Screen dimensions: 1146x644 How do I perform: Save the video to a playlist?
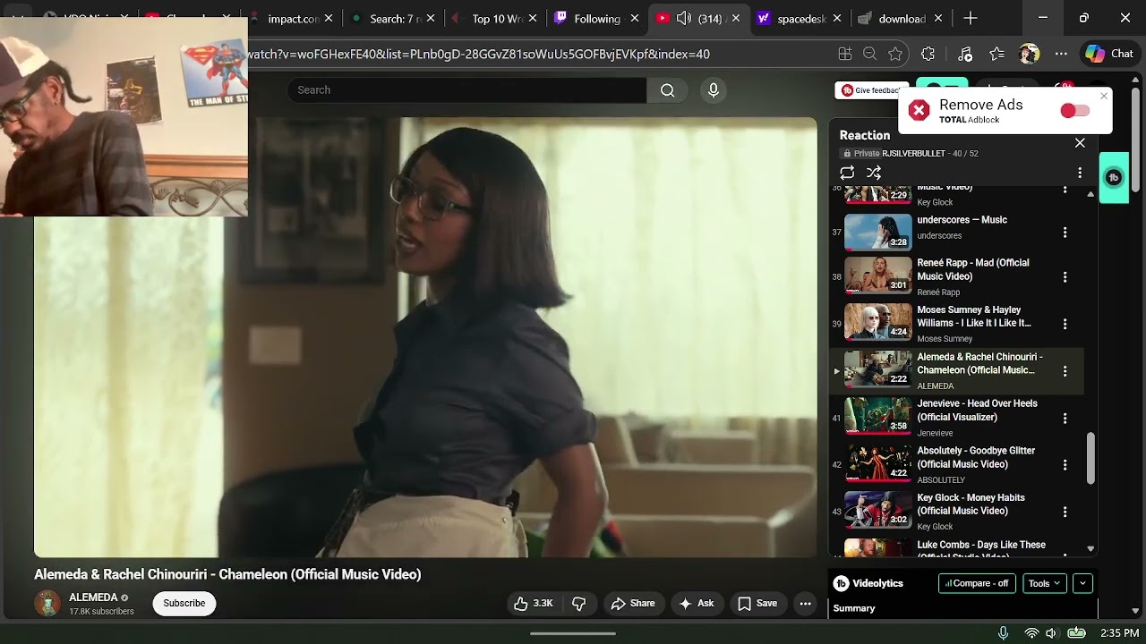click(x=757, y=604)
